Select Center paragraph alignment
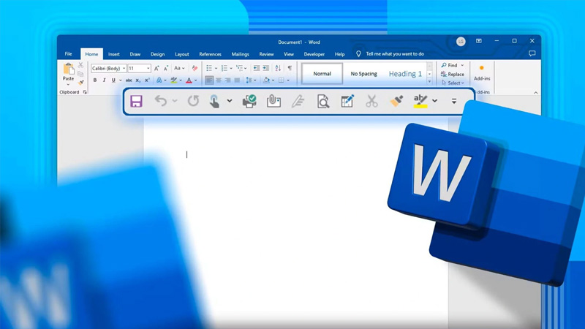 pyautogui.click(x=219, y=80)
